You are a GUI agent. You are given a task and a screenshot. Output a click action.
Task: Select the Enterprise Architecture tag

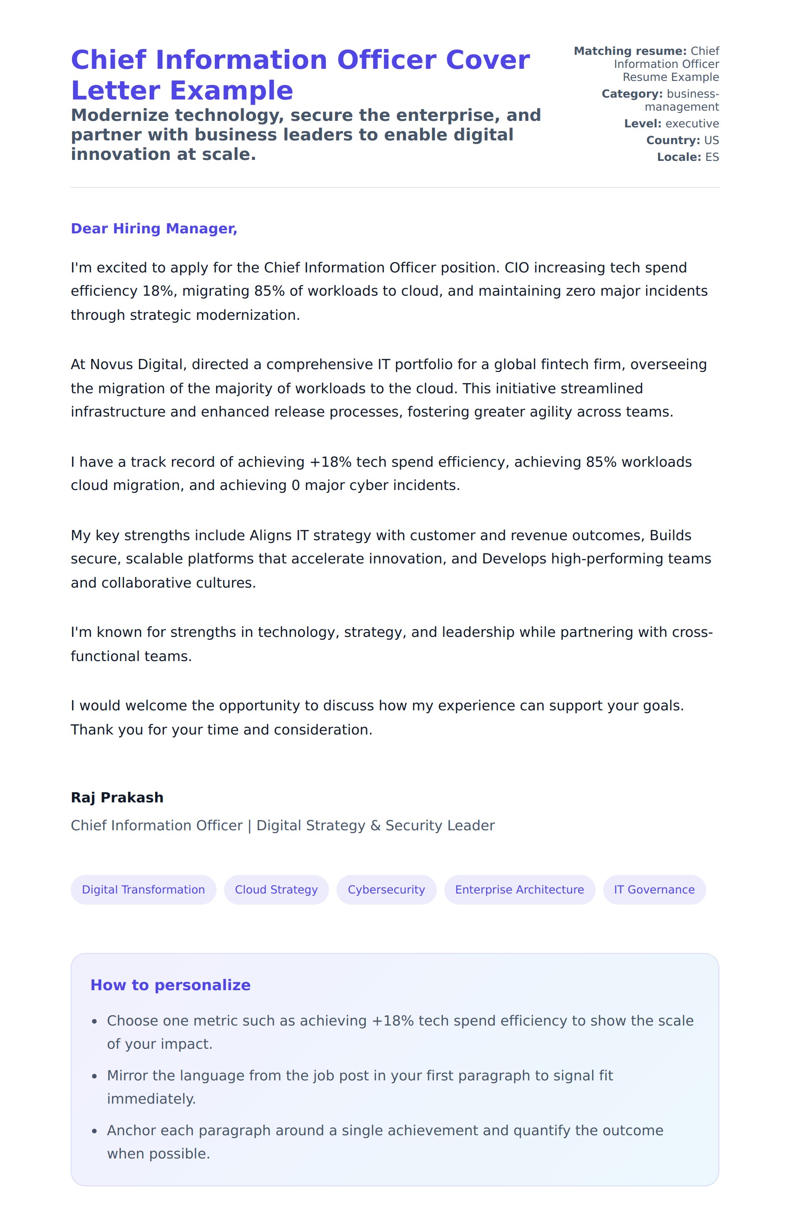click(519, 889)
